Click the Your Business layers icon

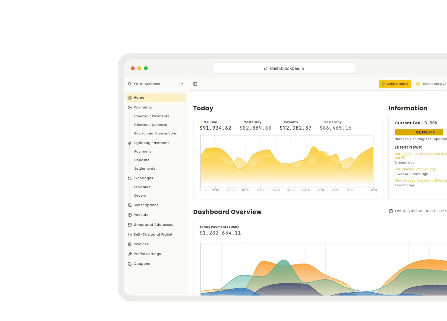tap(130, 84)
